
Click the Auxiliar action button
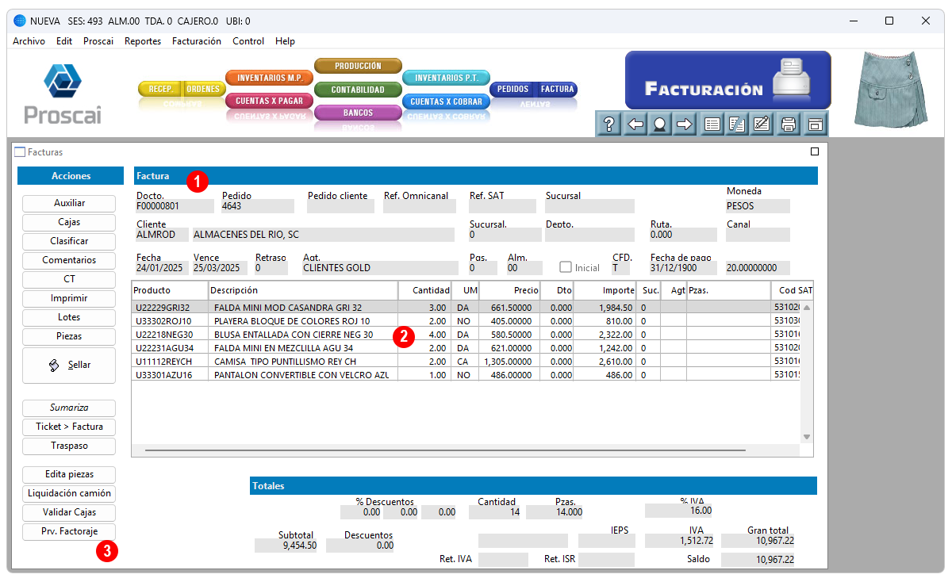70,203
